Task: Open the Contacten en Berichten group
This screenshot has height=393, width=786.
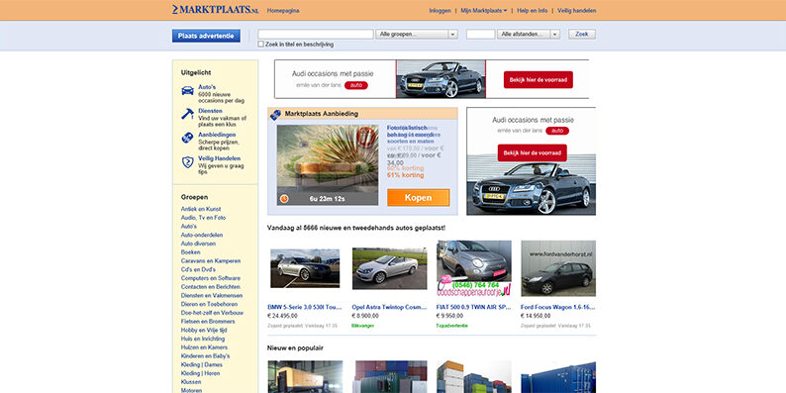Action: [x=211, y=287]
